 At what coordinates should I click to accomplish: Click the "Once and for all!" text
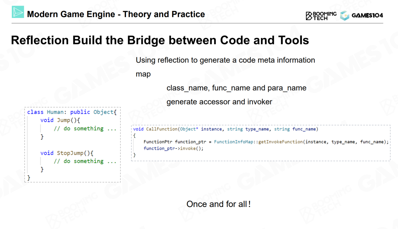(x=219, y=204)
